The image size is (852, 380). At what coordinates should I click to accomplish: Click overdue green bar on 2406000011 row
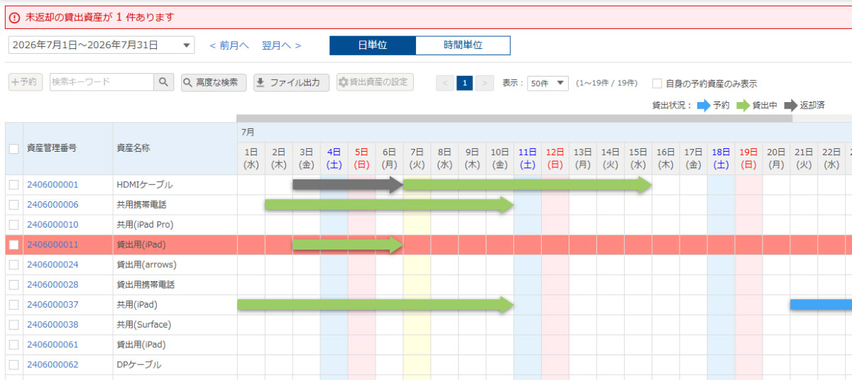coord(348,245)
